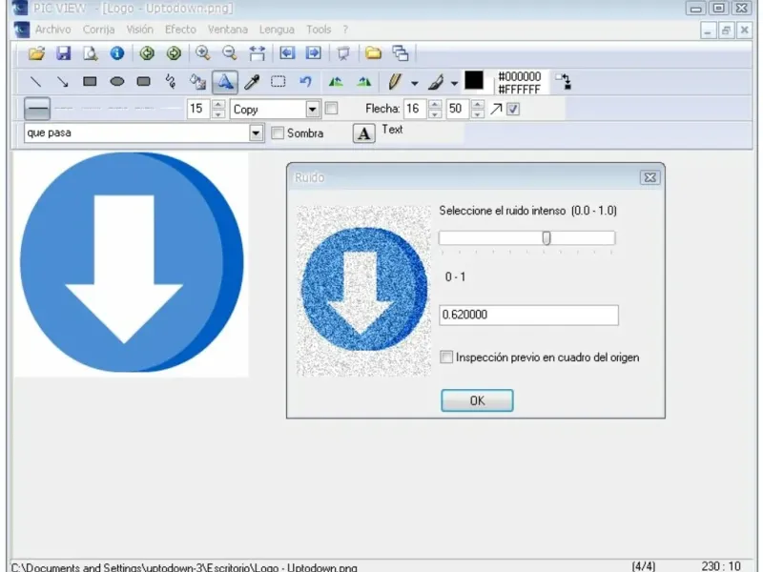Select the Pencil tool
This screenshot has width=763, height=572.
pyautogui.click(x=395, y=82)
